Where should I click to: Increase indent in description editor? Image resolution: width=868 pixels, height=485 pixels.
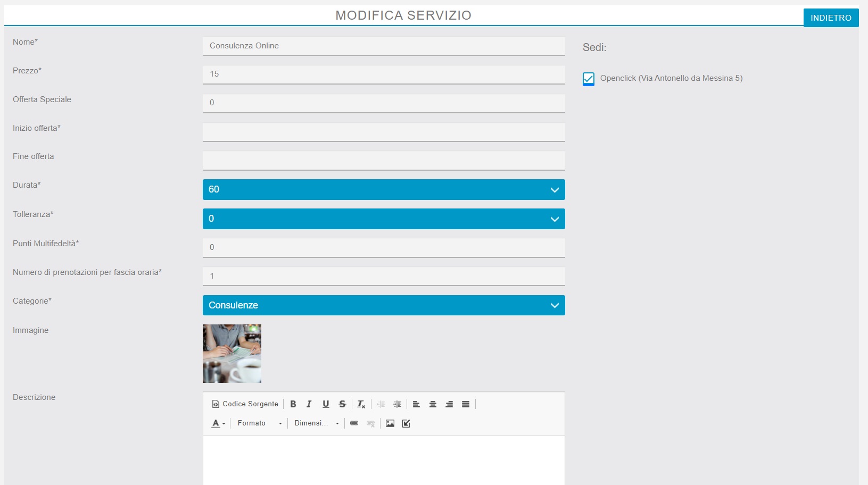click(x=397, y=404)
